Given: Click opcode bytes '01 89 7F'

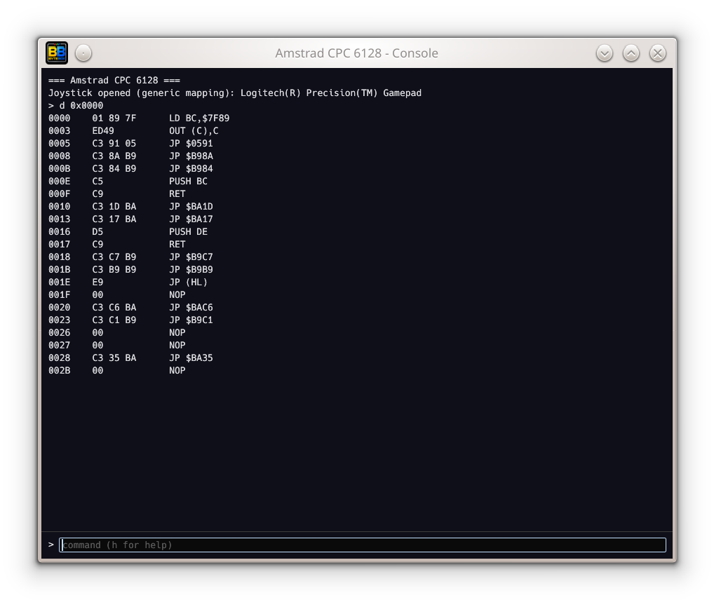Looking at the screenshot, I should pyautogui.click(x=114, y=118).
